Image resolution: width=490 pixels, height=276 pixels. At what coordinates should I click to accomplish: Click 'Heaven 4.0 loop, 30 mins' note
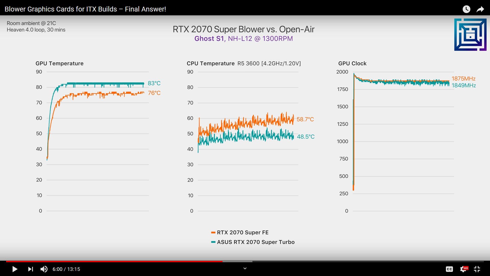click(36, 30)
